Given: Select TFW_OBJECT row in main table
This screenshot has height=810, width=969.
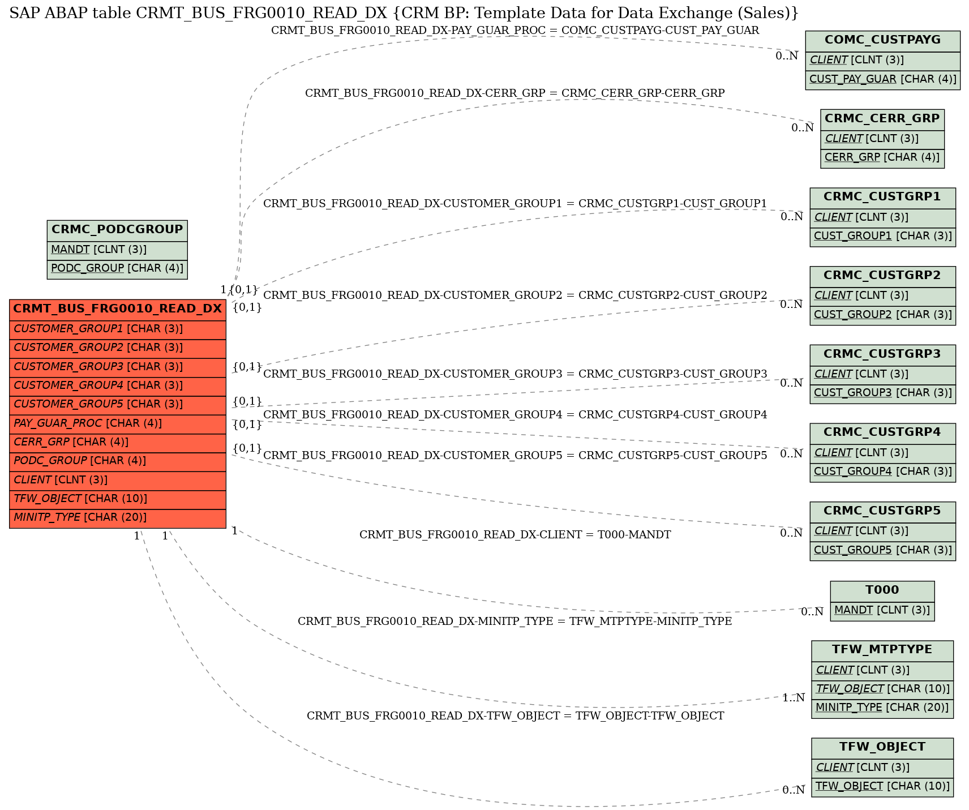Looking at the screenshot, I should point(118,499).
